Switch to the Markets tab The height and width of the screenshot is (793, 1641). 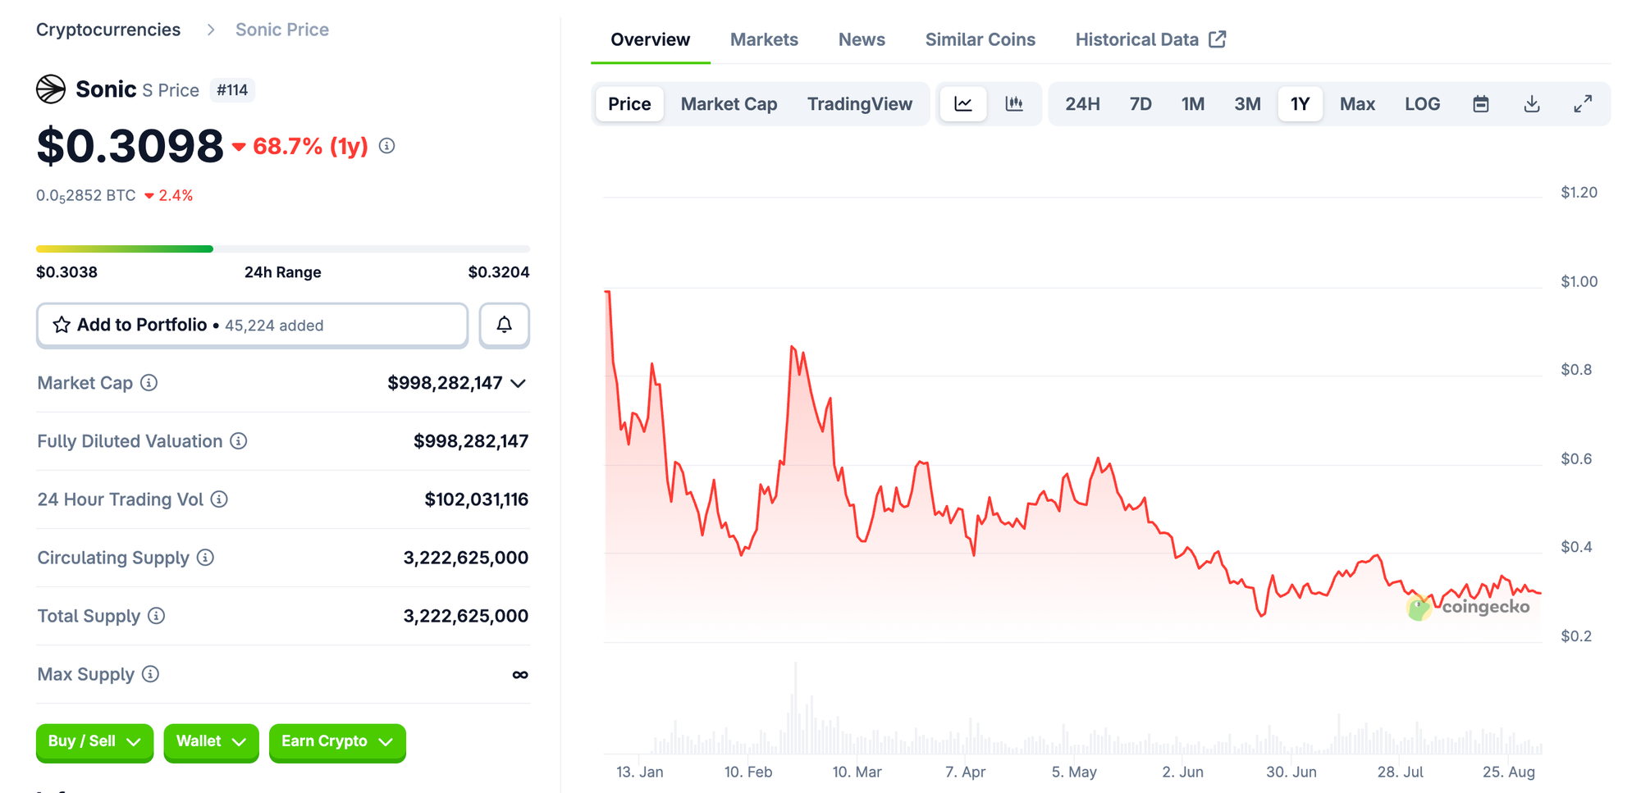tap(764, 39)
